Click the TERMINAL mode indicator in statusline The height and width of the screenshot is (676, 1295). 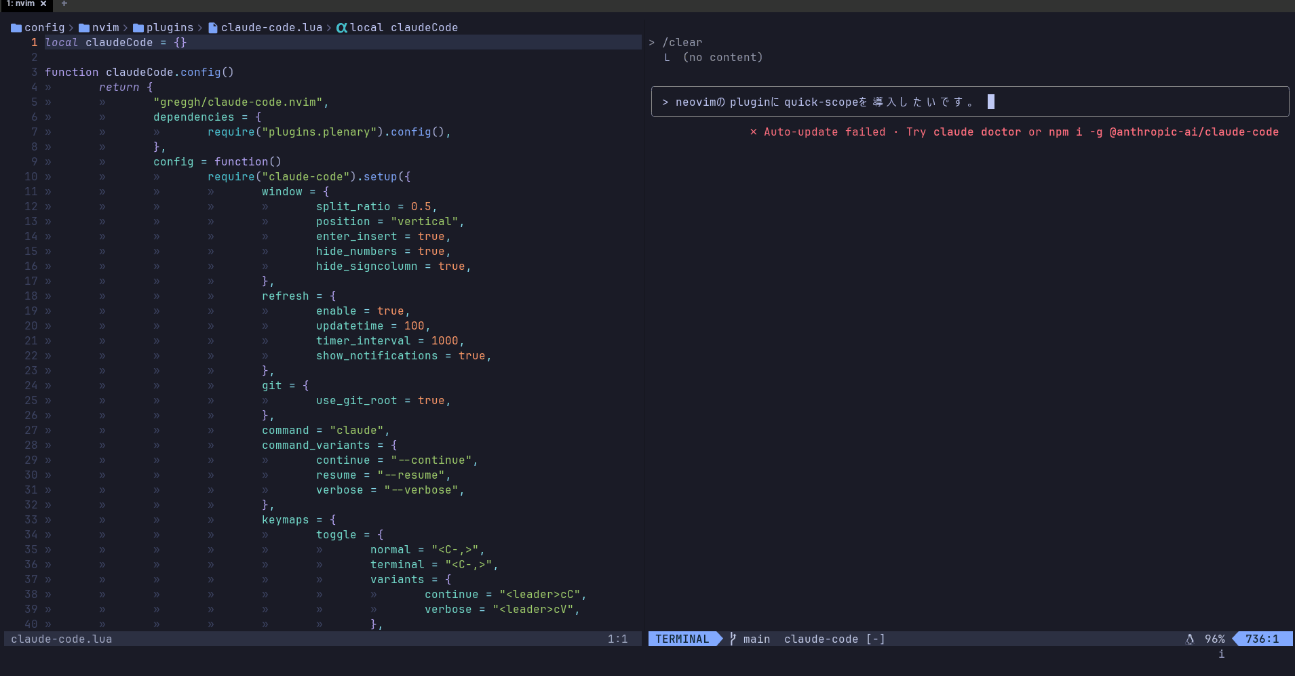[x=682, y=639]
